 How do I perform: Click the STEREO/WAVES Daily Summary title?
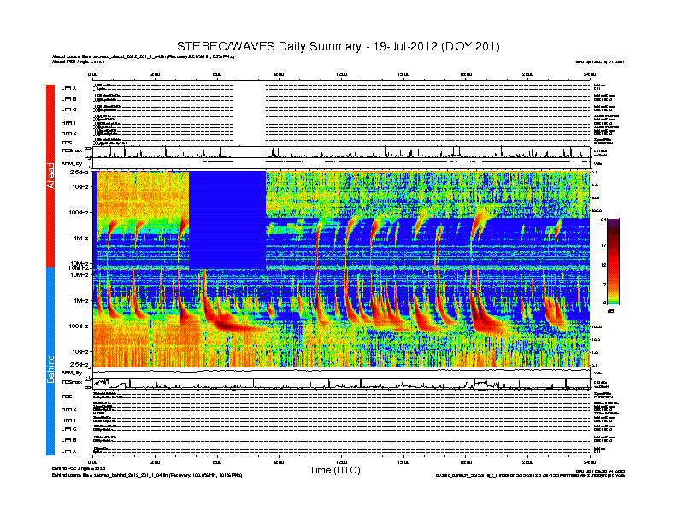tap(338, 45)
